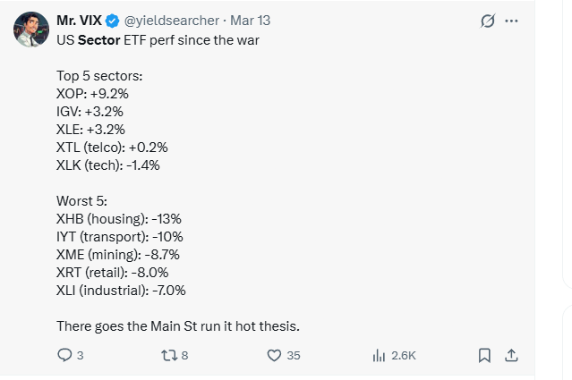This screenshot has width=572, height=380.
Task: Click the reply count 3
Action: 80,355
